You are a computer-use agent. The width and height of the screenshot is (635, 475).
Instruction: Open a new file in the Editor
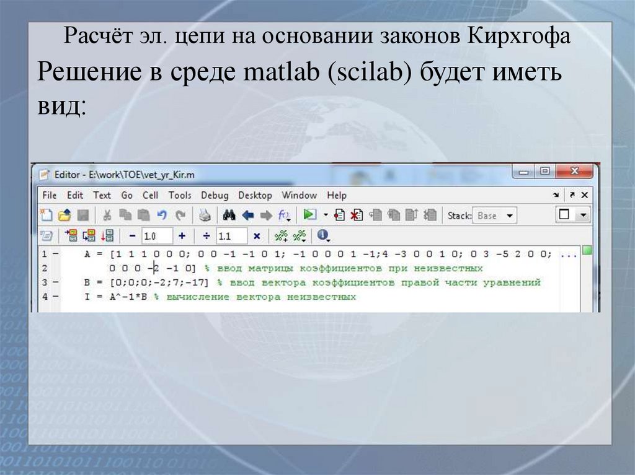click(48, 215)
